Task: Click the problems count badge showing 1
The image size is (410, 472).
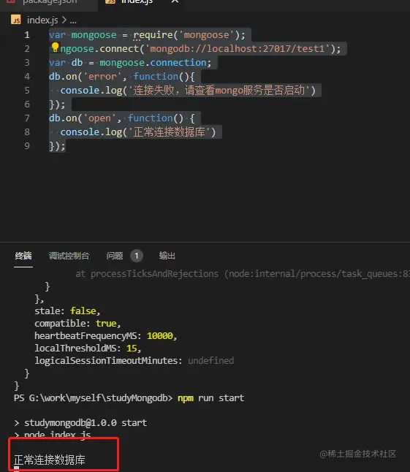Action: (x=137, y=256)
